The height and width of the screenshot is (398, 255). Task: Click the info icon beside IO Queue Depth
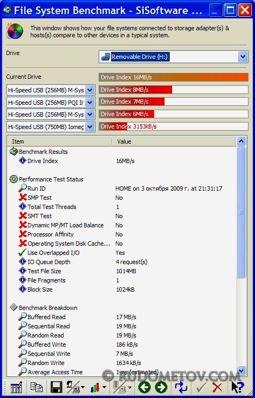tap(23, 262)
